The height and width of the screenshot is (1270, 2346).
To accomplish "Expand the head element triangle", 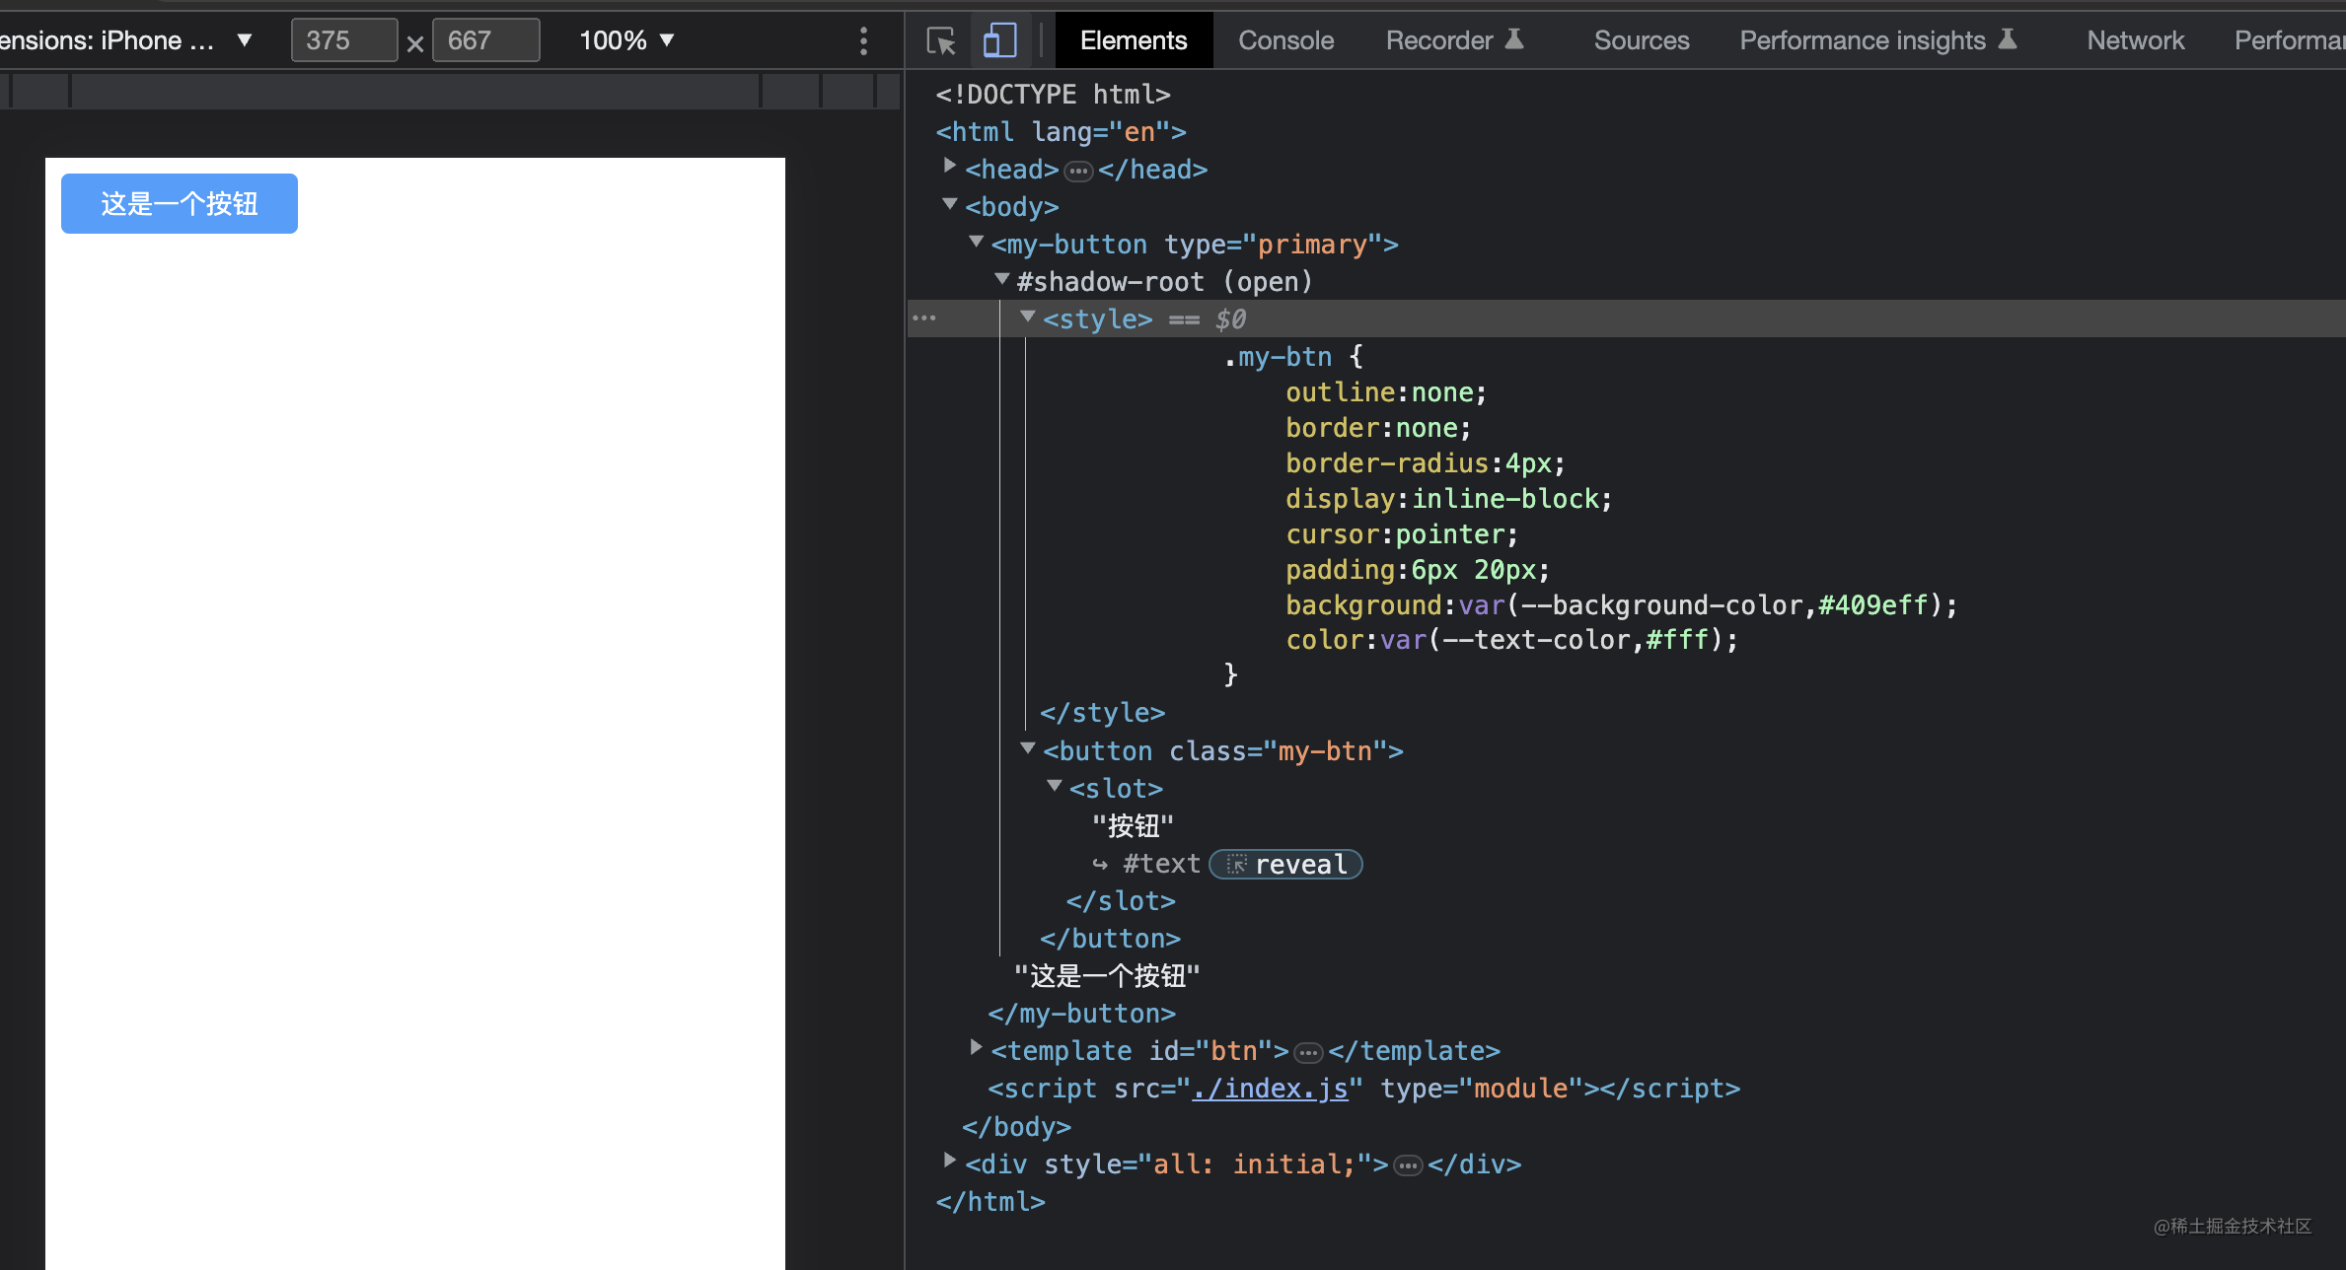I will click(x=949, y=167).
